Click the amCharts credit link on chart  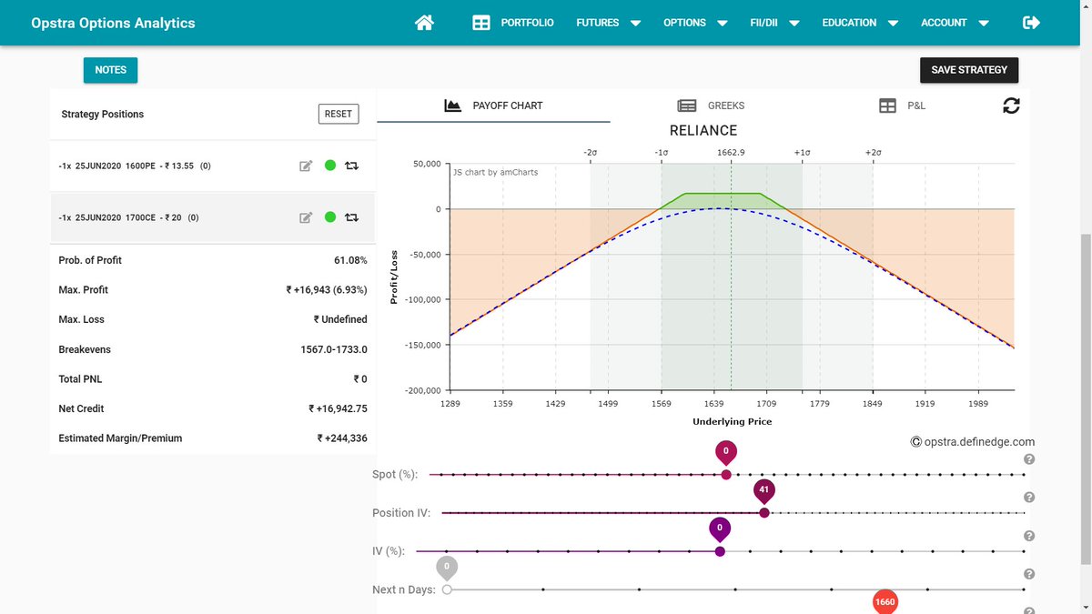[495, 172]
